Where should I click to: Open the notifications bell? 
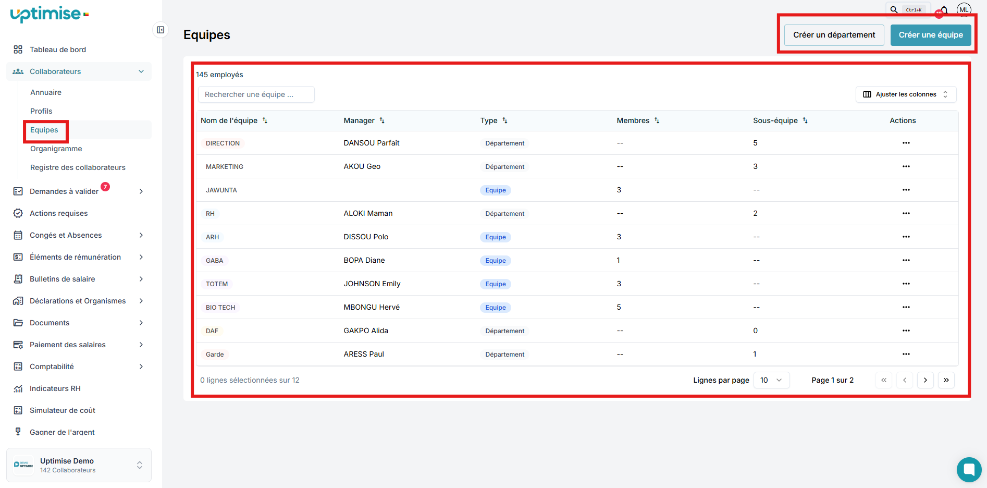coord(944,10)
